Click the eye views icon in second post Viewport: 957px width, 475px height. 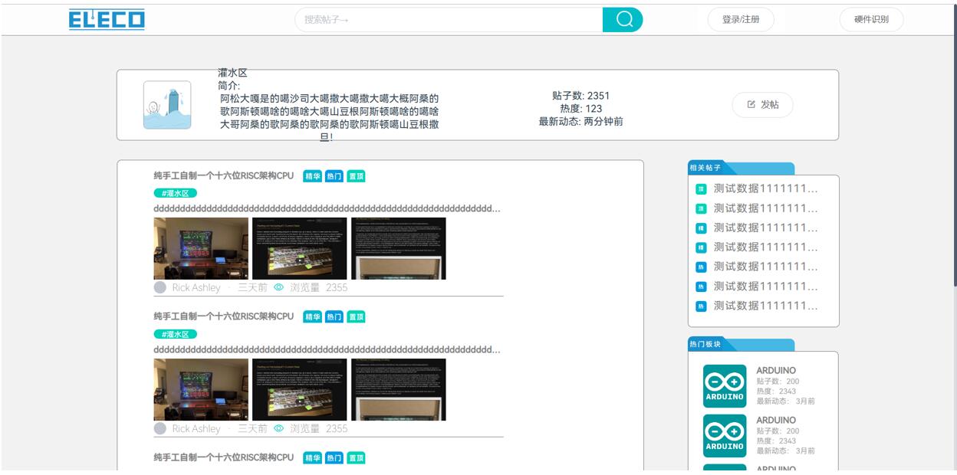click(279, 428)
